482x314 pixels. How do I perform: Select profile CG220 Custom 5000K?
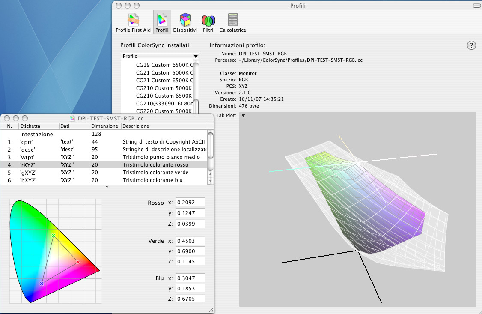pyautogui.click(x=157, y=111)
